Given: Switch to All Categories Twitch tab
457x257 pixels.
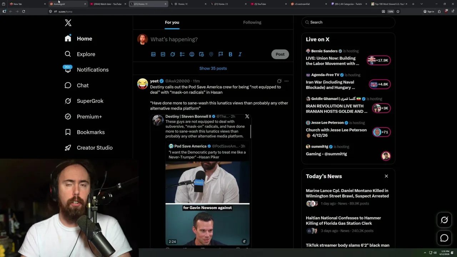Looking at the screenshot, I should point(349,4).
